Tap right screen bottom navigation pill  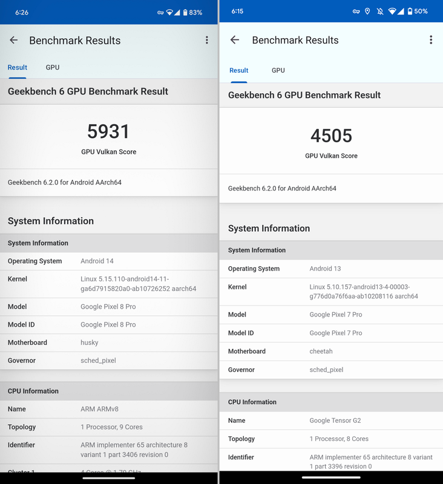pos(331,477)
